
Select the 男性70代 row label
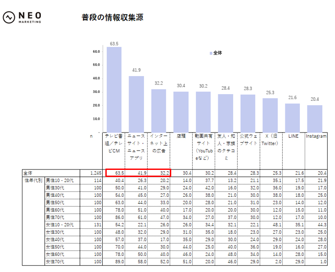coord(56,217)
